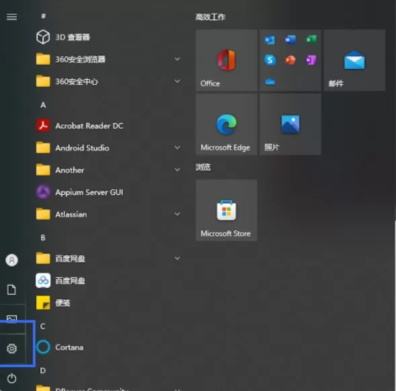Image resolution: width=396 pixels, height=391 pixels.
Task: Open the user account avatar icon
Action: [11, 260]
